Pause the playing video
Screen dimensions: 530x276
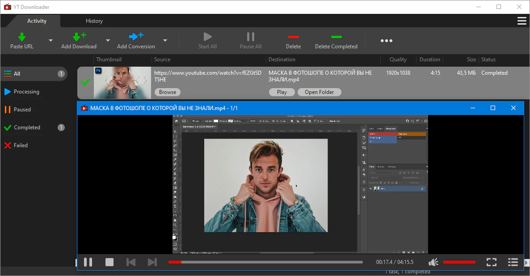[x=88, y=262]
